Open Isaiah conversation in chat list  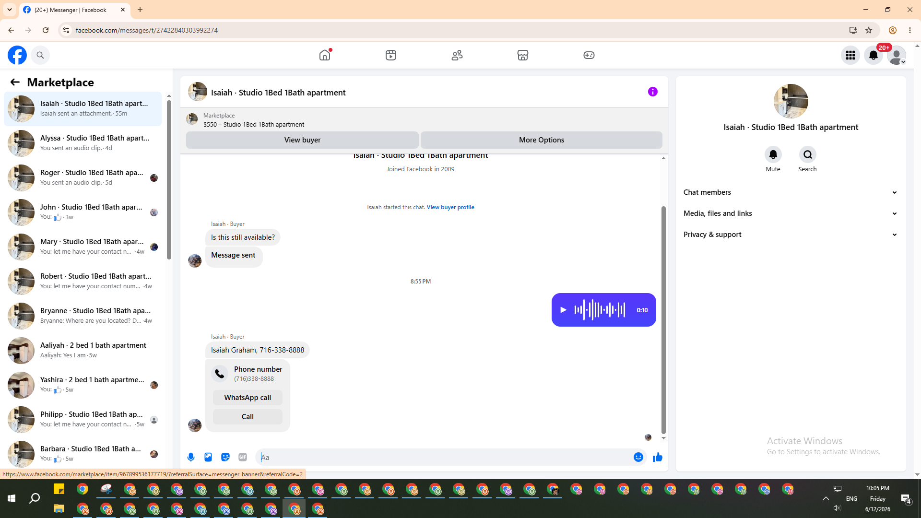[83, 109]
